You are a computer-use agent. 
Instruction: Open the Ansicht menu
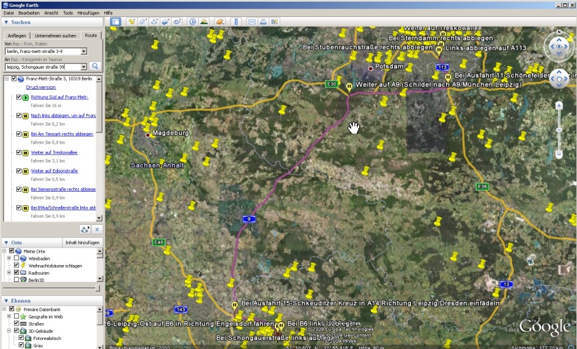[51, 13]
